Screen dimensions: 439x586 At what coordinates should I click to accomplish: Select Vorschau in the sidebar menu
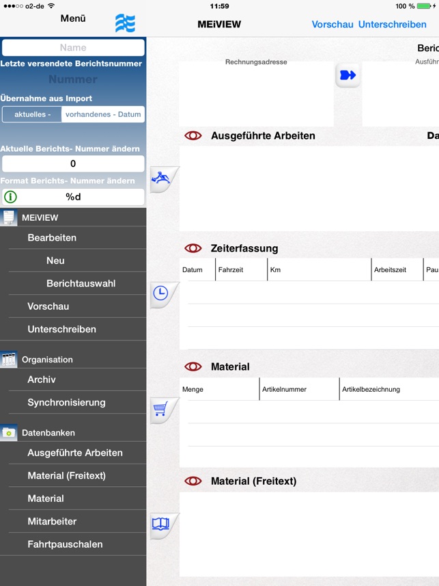point(73,306)
